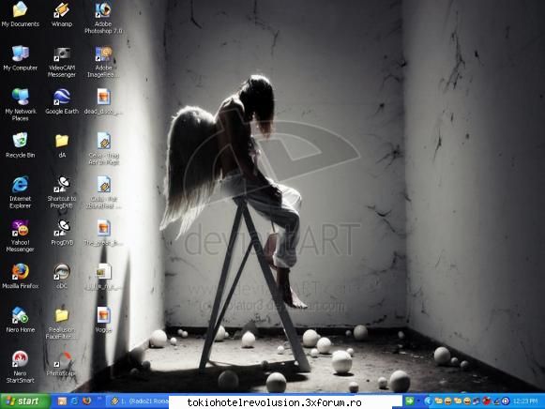The height and width of the screenshot is (409, 545).
Task: Launch Firefox from quick launch bar
Action: (87, 401)
